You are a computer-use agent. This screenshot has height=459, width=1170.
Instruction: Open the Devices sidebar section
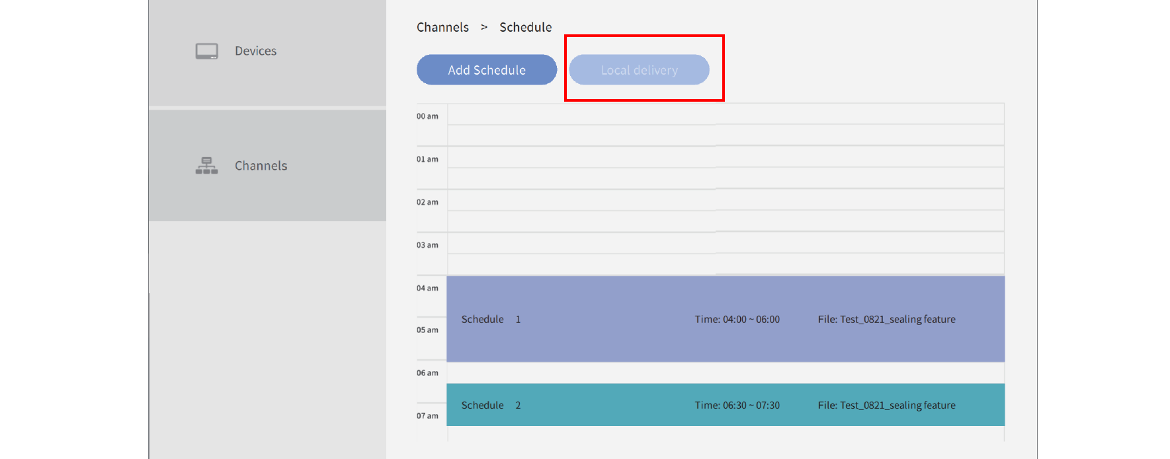[x=255, y=52]
